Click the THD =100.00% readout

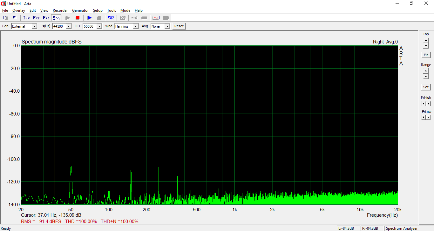coord(81,221)
